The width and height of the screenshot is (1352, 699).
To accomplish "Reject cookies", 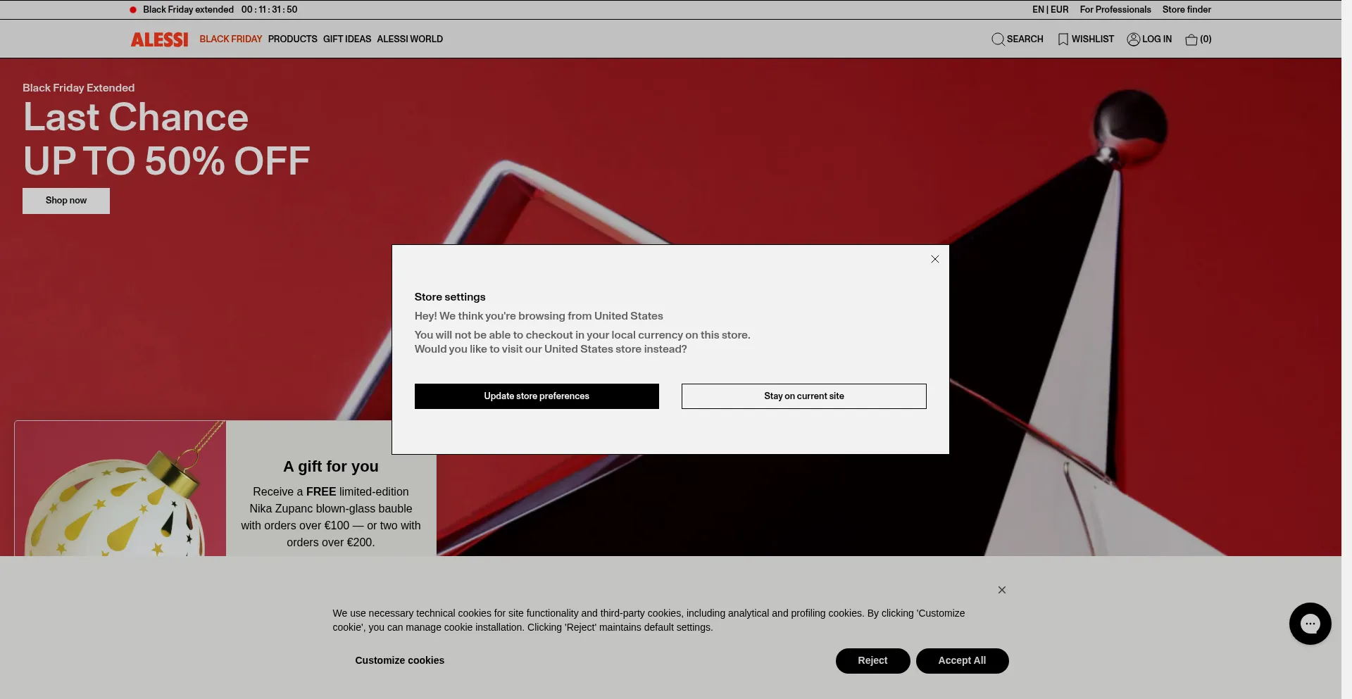I will click(872, 660).
